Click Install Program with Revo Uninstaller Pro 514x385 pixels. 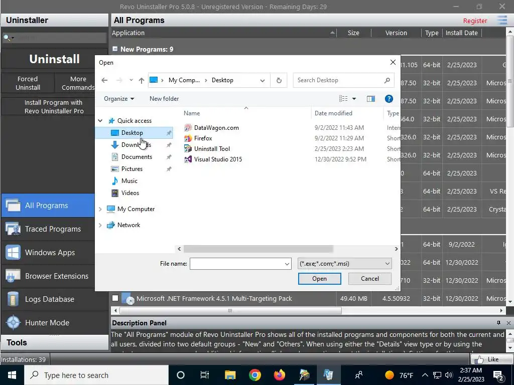[54, 107]
